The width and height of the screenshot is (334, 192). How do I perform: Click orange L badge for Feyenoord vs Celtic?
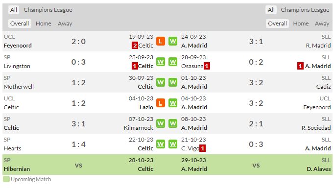[161, 41]
